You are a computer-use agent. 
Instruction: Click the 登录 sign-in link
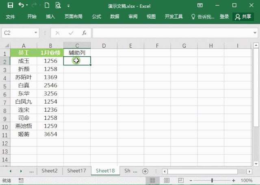click(x=224, y=17)
